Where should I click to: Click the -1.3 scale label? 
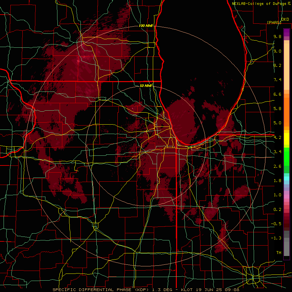276,238
